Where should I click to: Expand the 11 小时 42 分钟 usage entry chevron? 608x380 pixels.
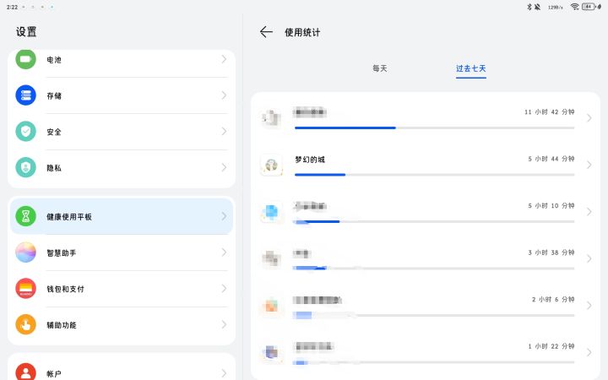pyautogui.click(x=589, y=117)
